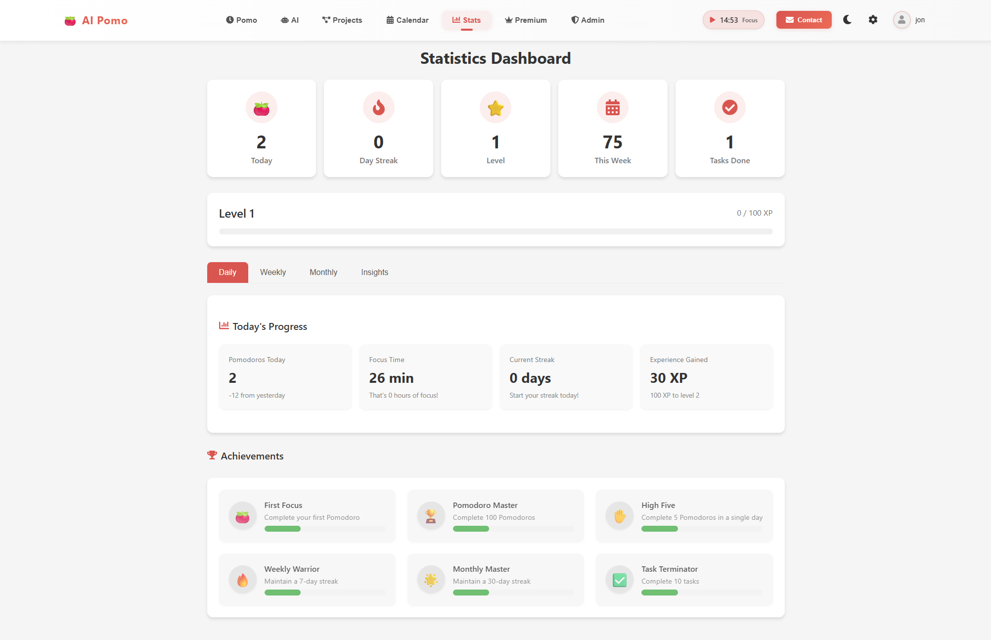The width and height of the screenshot is (991, 640).
Task: Click the flame Day Streak icon
Action: point(378,107)
